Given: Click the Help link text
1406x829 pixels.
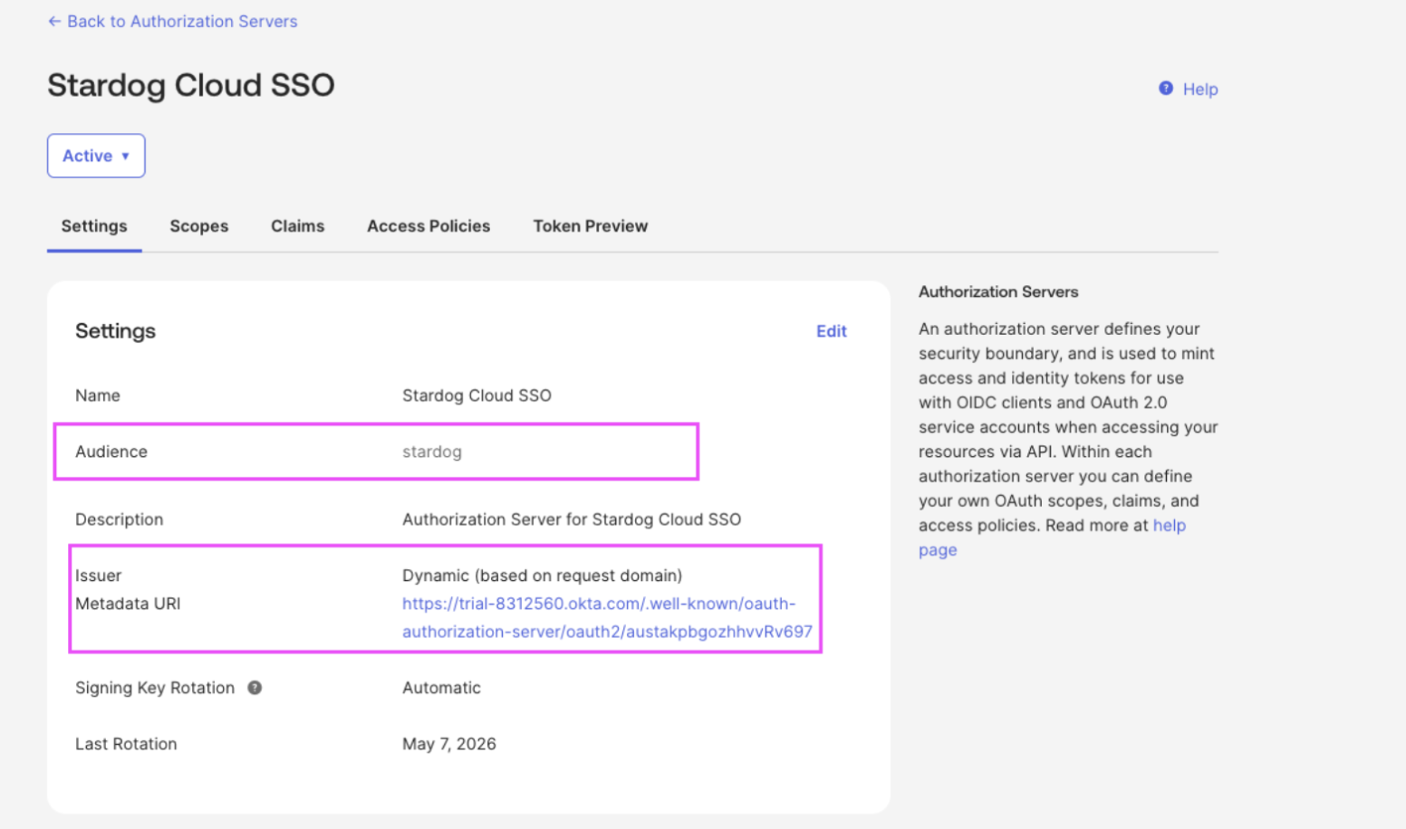Looking at the screenshot, I should 1200,89.
